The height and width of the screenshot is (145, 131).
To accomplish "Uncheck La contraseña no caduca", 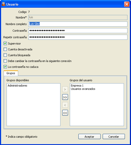I will [5, 67].
